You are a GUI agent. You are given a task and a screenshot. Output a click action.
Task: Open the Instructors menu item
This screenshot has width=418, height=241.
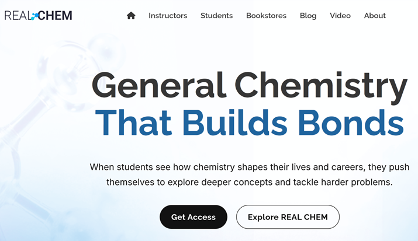coord(168,16)
